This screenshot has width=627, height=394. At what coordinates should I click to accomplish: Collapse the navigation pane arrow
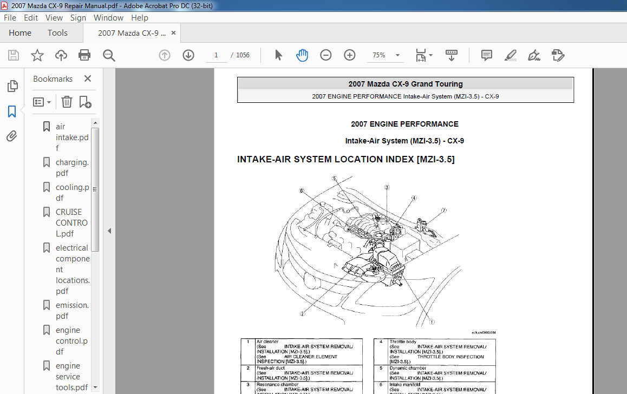tap(109, 231)
